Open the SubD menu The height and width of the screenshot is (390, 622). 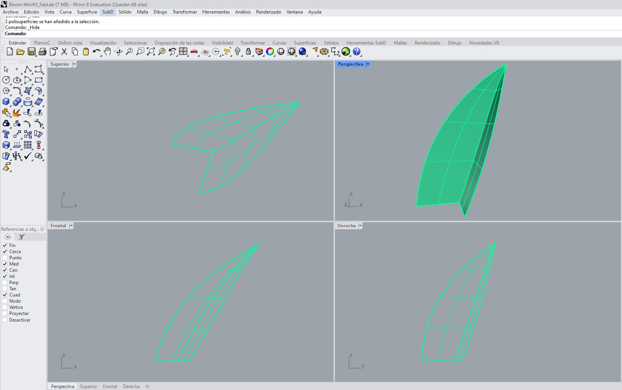click(108, 12)
